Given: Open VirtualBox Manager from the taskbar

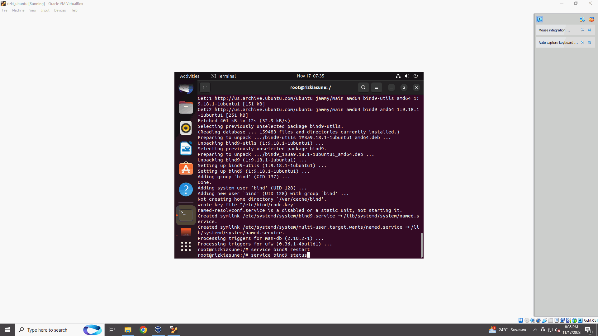Looking at the screenshot, I should click(x=158, y=330).
